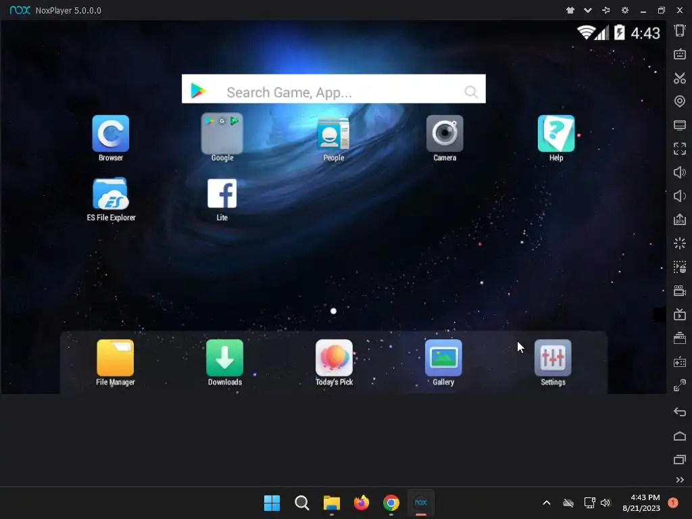The image size is (692, 519).
Task: Open Facebook Lite app
Action: click(222, 193)
